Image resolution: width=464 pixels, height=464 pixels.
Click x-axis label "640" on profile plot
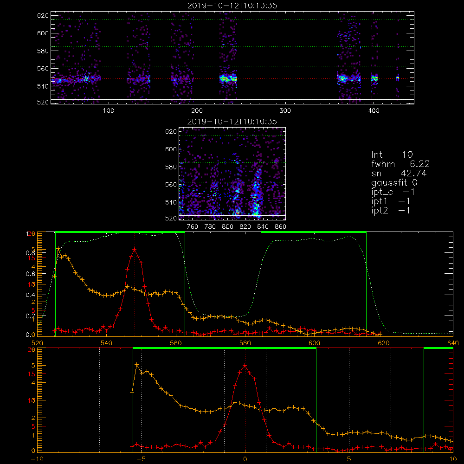[x=453, y=343]
